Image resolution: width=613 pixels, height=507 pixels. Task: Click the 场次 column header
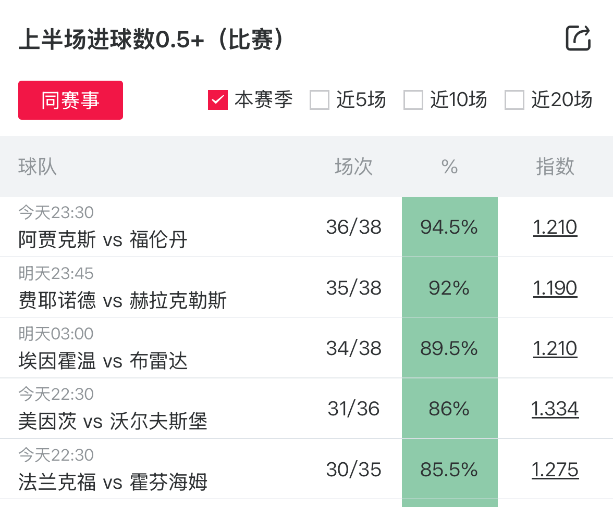[x=353, y=167]
